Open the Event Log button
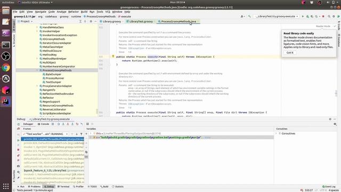341x192 pixels. (x=329, y=187)
